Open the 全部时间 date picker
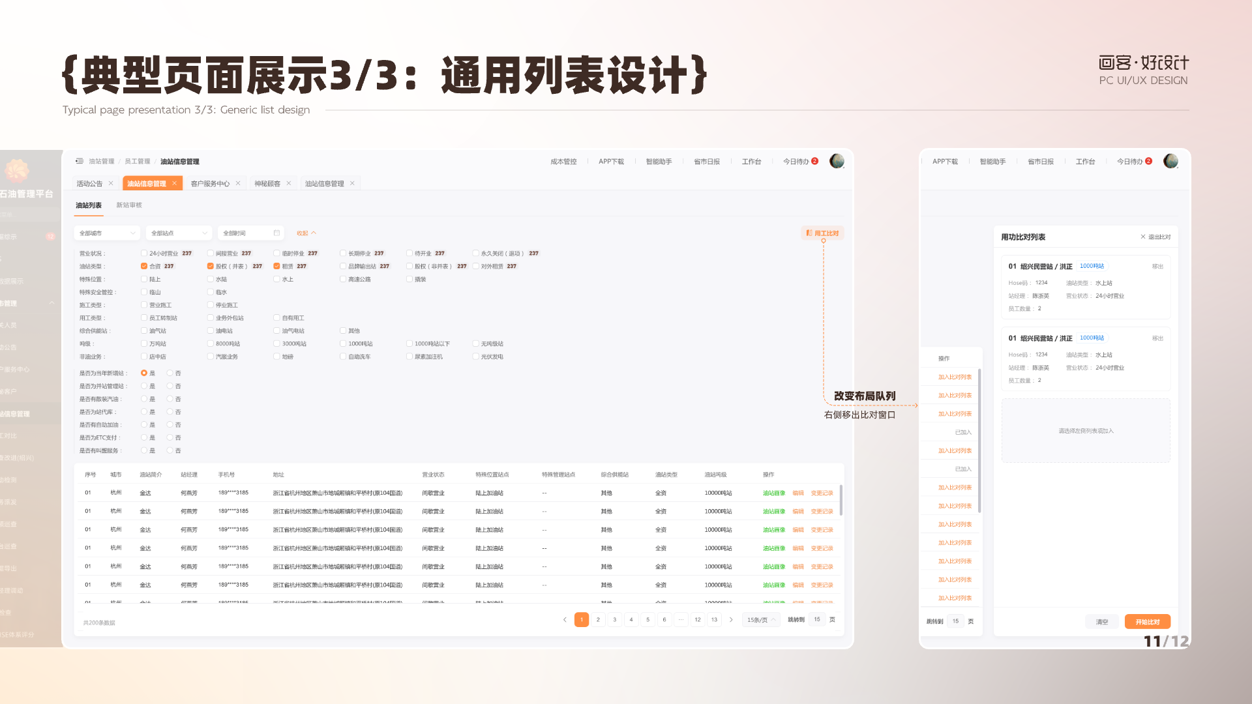 point(251,233)
